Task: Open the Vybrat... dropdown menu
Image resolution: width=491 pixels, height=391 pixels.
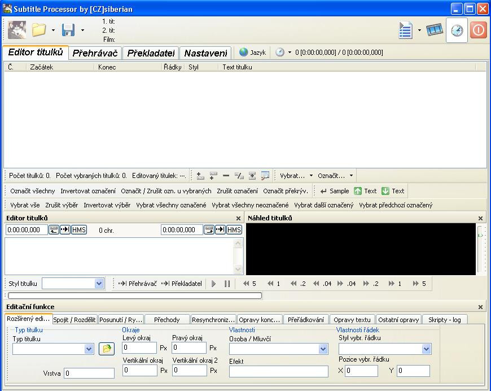Action: point(296,176)
